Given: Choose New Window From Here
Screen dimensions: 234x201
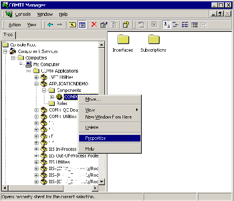Looking at the screenshot, I should tap(110, 117).
